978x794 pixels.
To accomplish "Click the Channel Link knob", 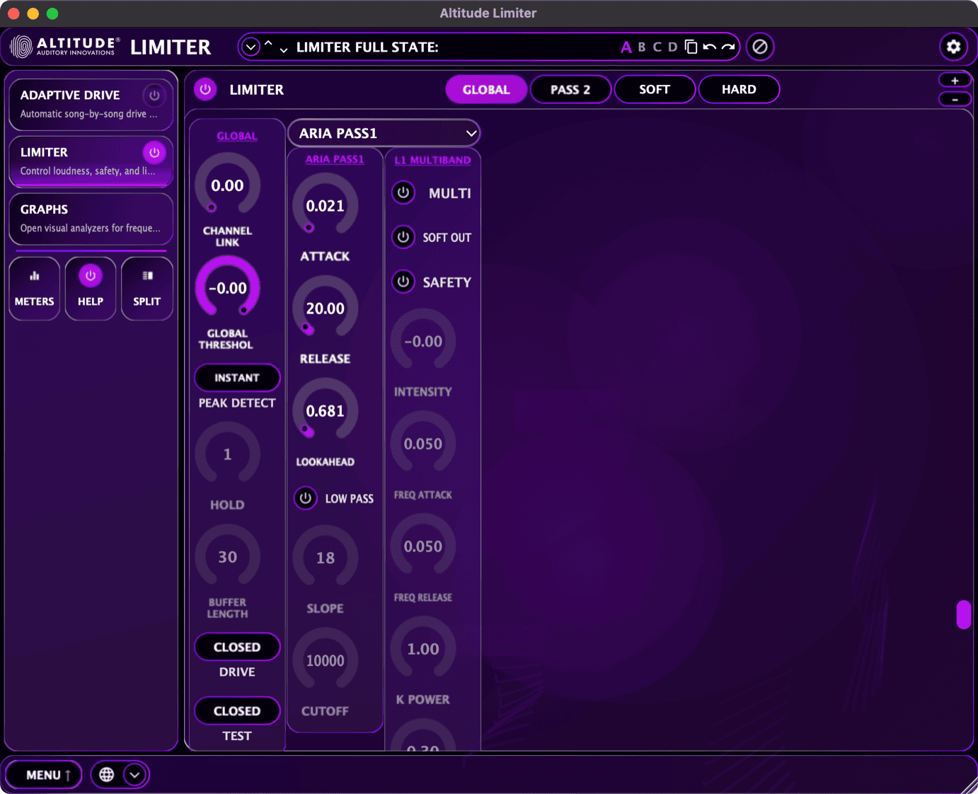I will click(x=227, y=185).
